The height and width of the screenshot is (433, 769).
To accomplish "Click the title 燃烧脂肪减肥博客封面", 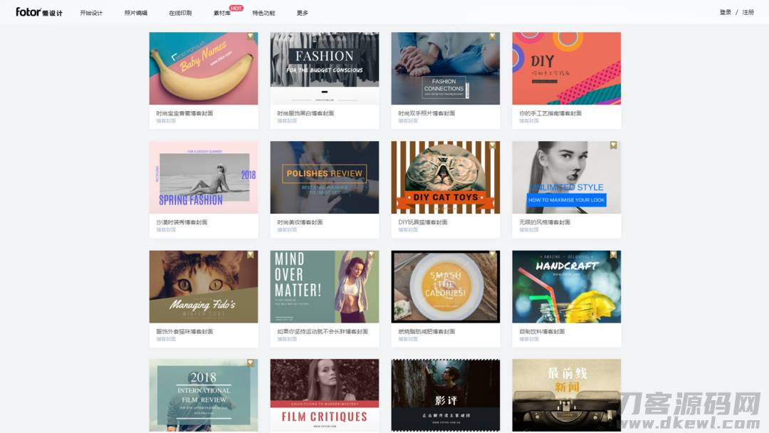I will pyautogui.click(x=427, y=331).
